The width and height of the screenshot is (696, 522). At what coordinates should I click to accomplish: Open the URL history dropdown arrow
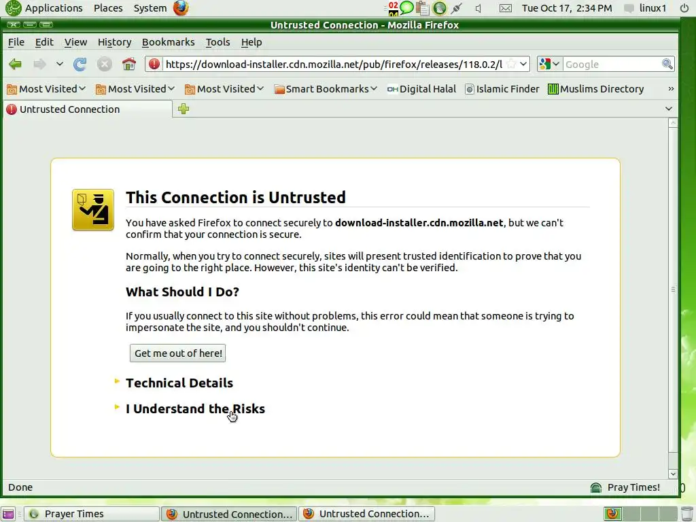coord(523,65)
